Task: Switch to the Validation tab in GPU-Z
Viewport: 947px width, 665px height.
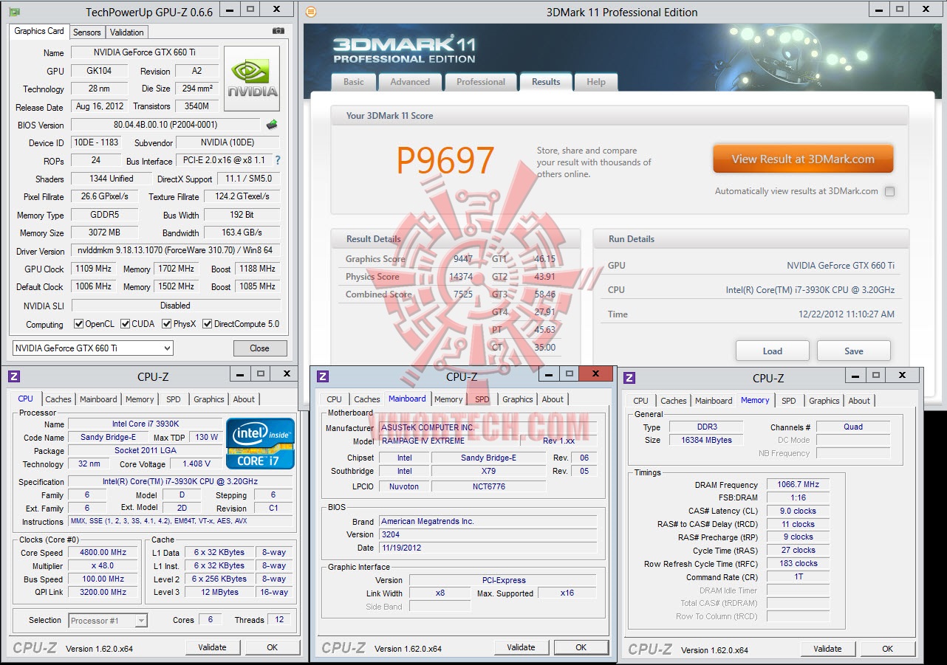Action: 127,32
